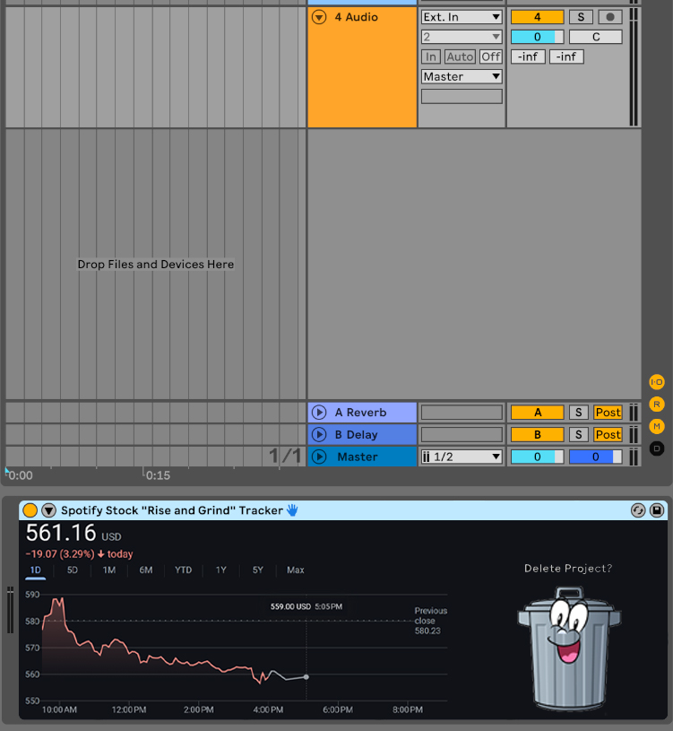Switch the chart to YTD tab
The height and width of the screenshot is (731, 673).
183,570
